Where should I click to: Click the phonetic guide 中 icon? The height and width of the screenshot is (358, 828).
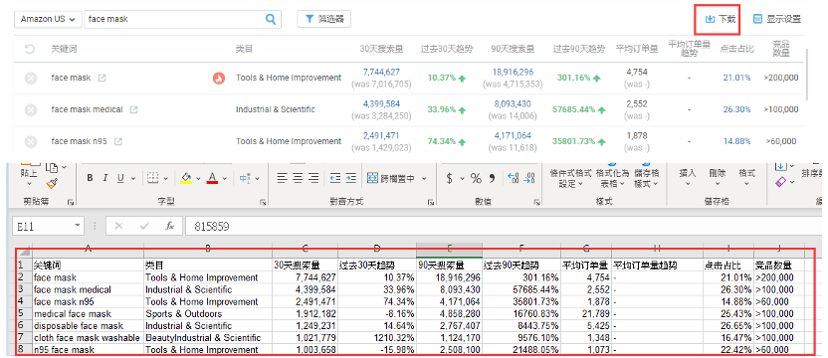pos(245,178)
